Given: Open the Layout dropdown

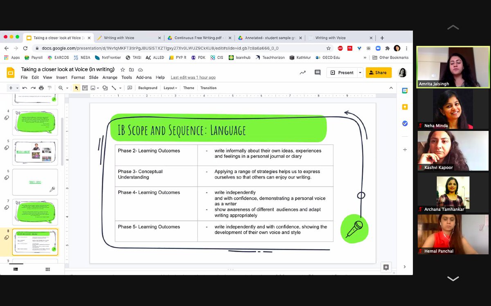Looking at the screenshot, I should 170,88.
